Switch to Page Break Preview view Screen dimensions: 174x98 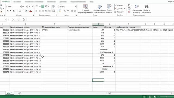[155, 97]
